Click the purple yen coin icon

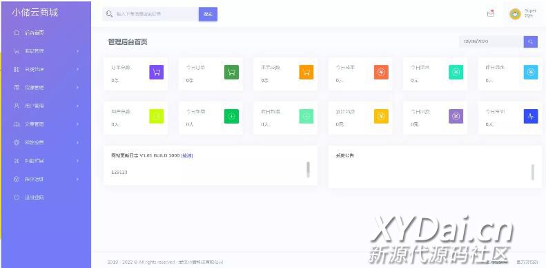[456, 117]
